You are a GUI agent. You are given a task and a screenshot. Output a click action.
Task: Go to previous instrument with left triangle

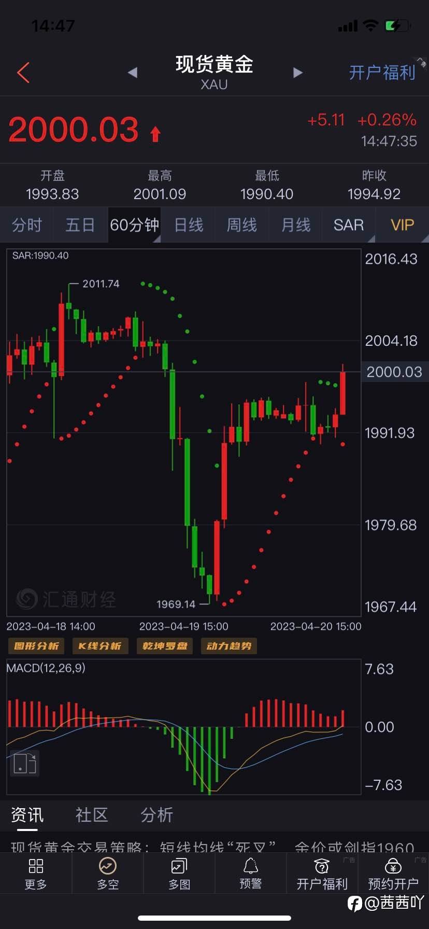[x=133, y=73]
